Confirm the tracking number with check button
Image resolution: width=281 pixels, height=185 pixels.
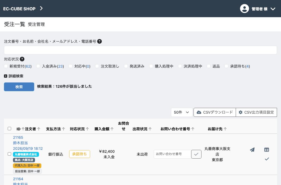coord(196,154)
